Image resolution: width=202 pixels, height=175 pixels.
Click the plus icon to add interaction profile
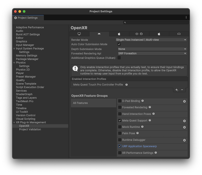[x=177, y=90]
